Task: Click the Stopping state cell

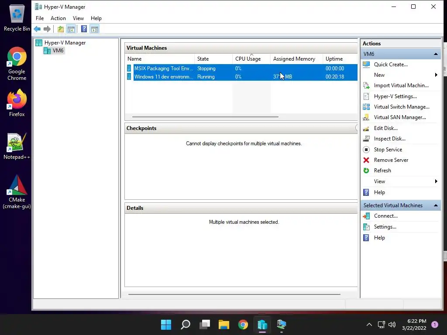Action: tap(206, 68)
